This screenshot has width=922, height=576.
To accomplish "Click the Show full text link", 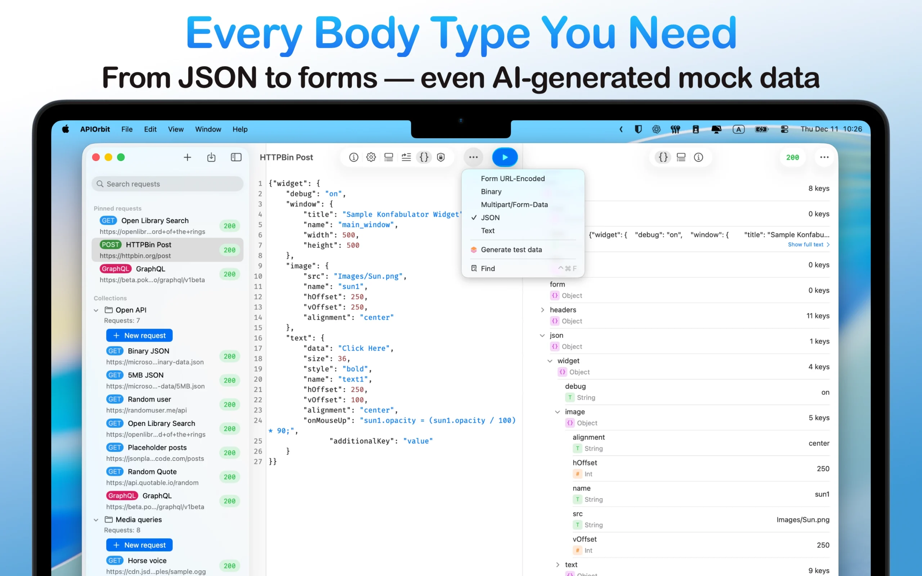I will click(806, 244).
